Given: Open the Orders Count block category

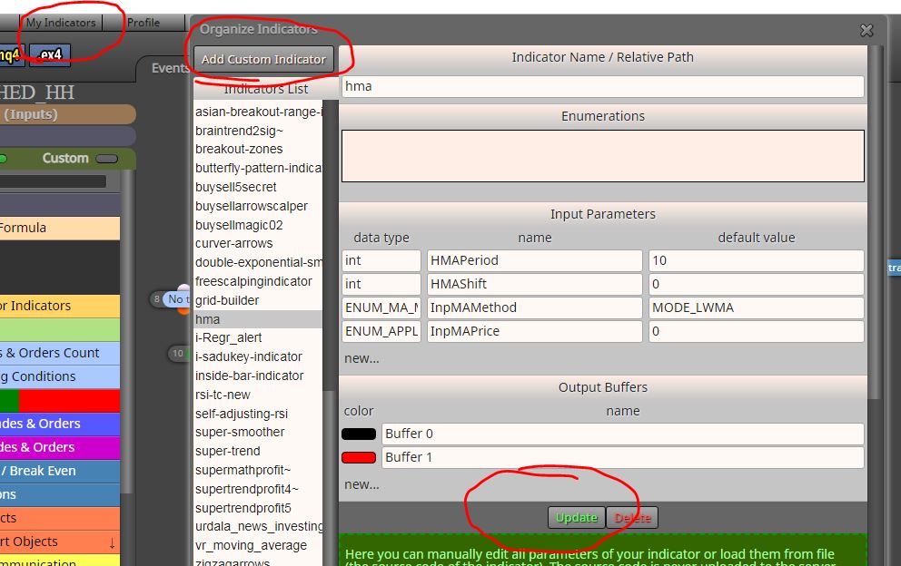Looking at the screenshot, I should point(60,353).
